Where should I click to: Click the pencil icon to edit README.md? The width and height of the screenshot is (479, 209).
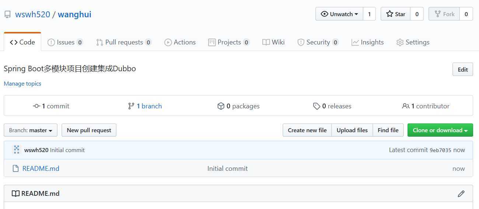click(x=461, y=194)
